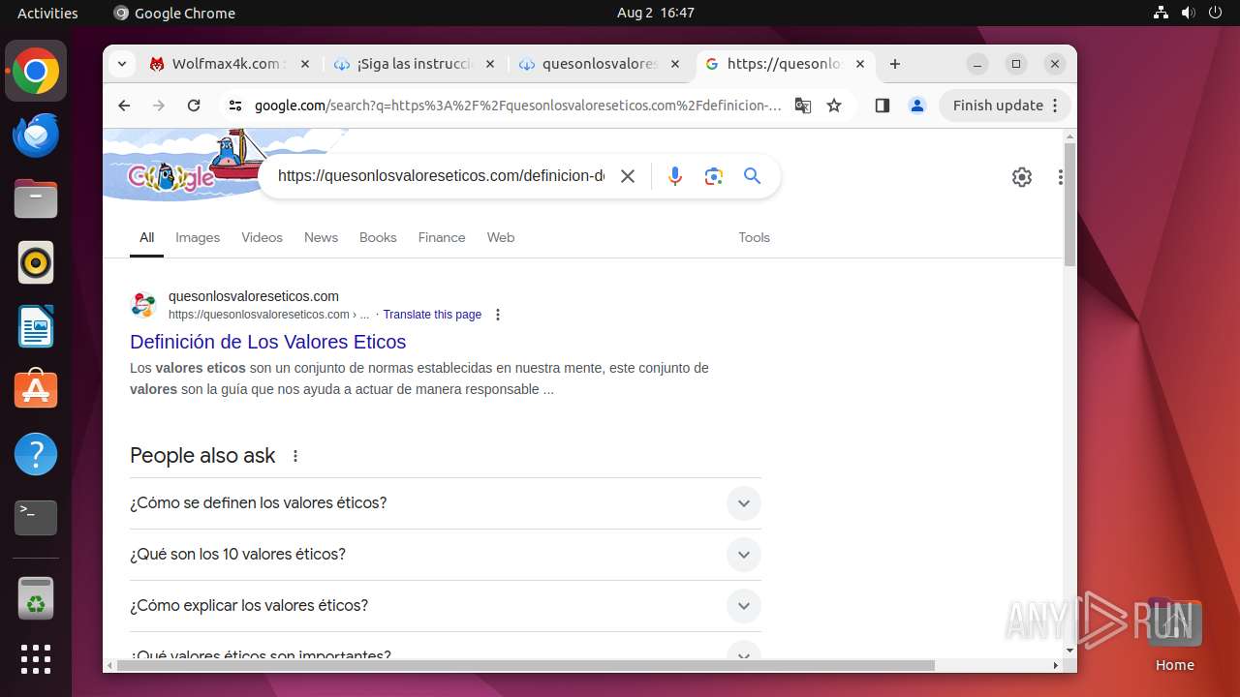Open clock and calendar Aug 2 16:47
This screenshot has width=1240, height=697.
click(x=656, y=13)
